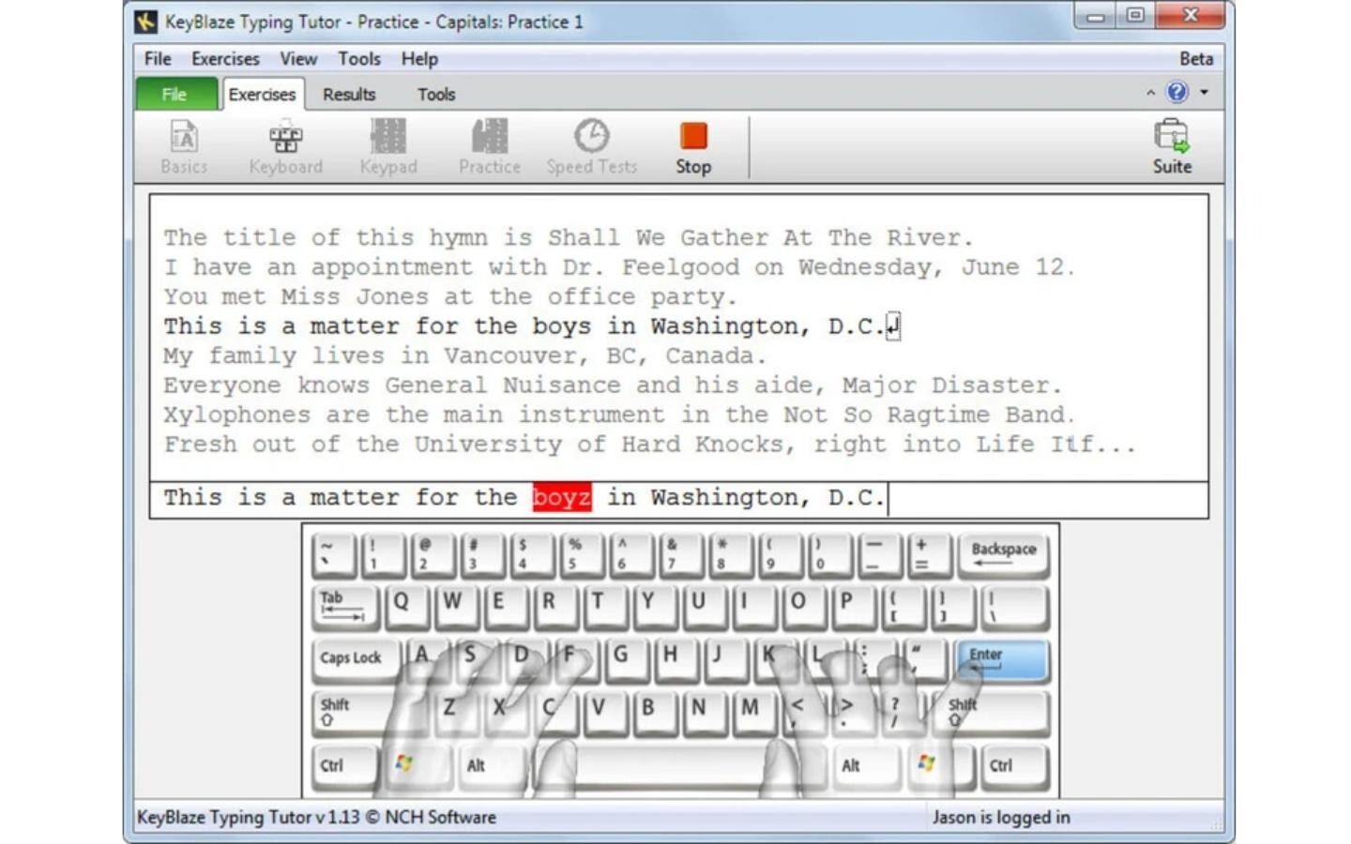Viewport: 1351px width, 844px height.
Task: Stop the current typing exercise
Action: click(x=694, y=147)
